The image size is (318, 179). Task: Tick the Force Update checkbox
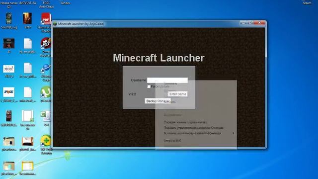(x=149, y=87)
